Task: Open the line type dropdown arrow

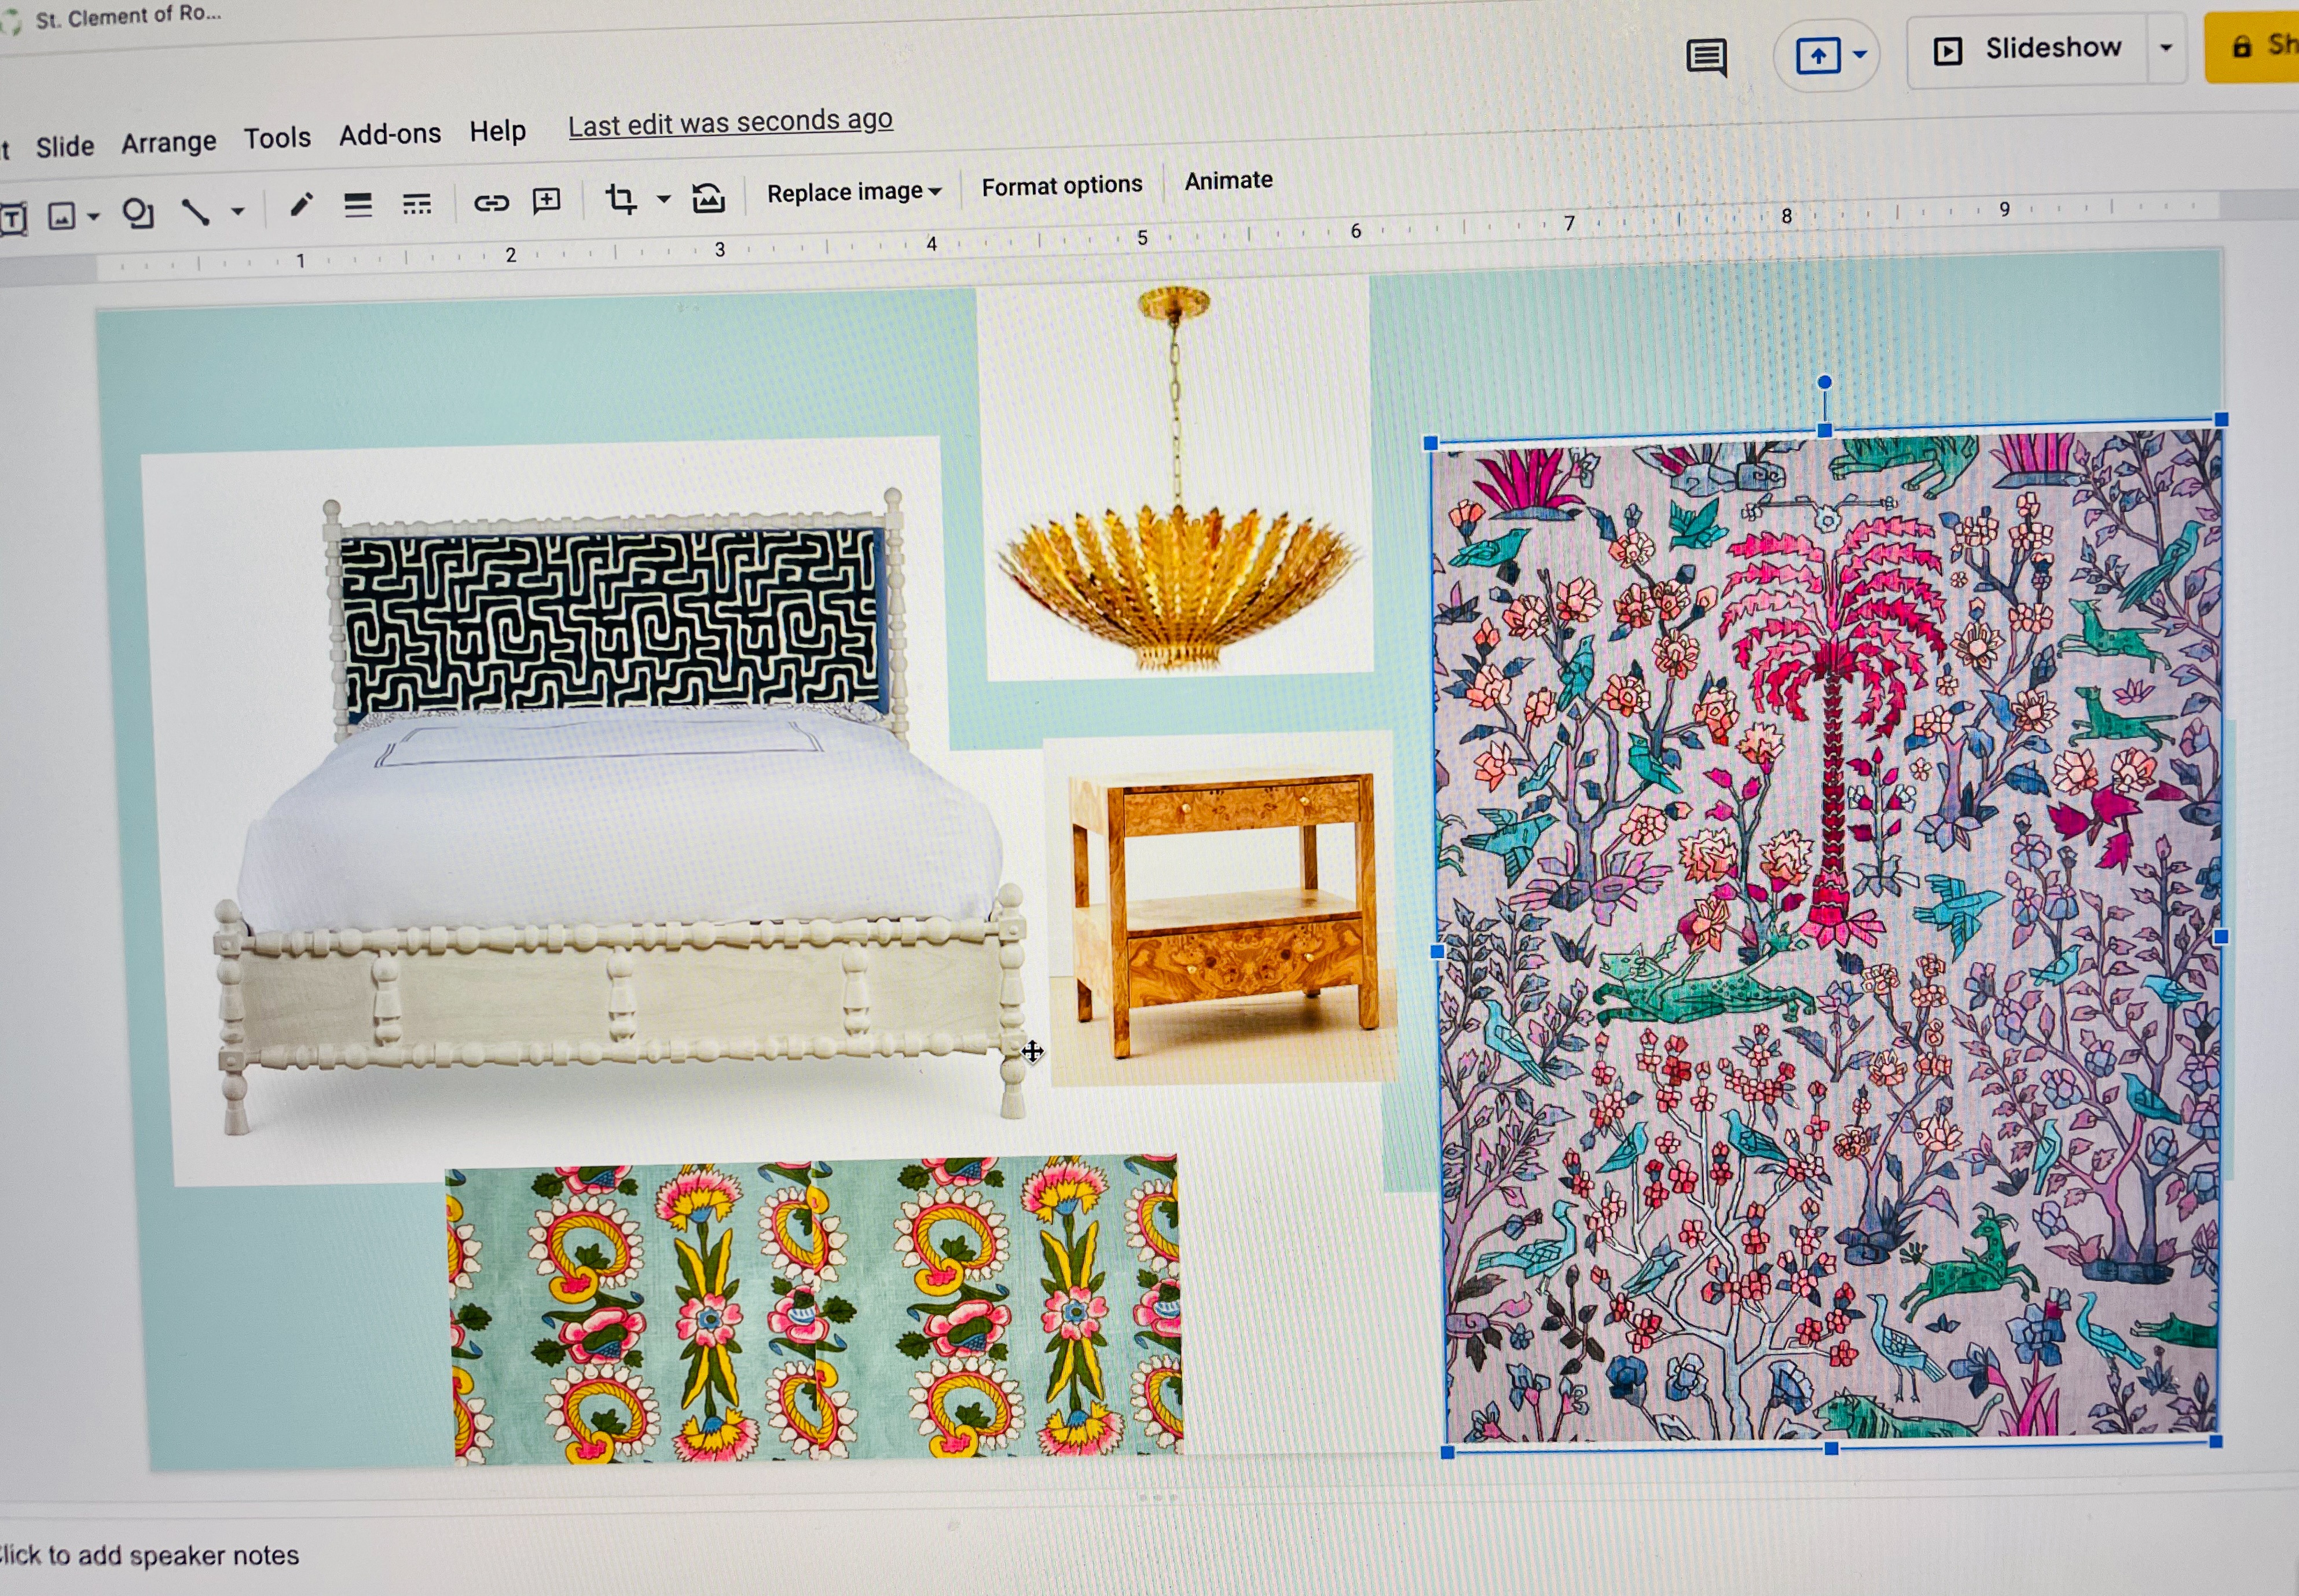Action: coord(238,211)
